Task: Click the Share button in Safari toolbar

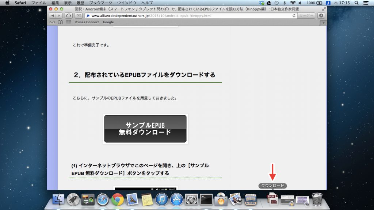Action: (79, 16)
